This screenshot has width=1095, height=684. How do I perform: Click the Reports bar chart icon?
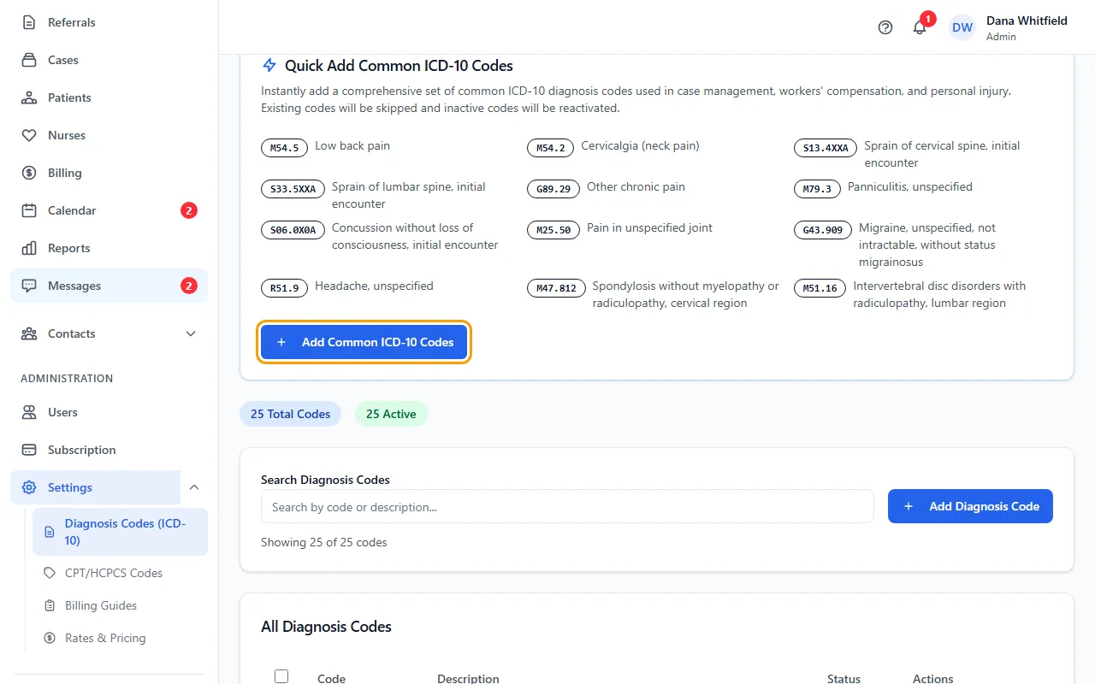[x=29, y=248]
